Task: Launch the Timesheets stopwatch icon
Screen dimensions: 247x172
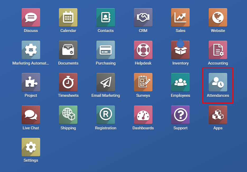Action: [68, 82]
